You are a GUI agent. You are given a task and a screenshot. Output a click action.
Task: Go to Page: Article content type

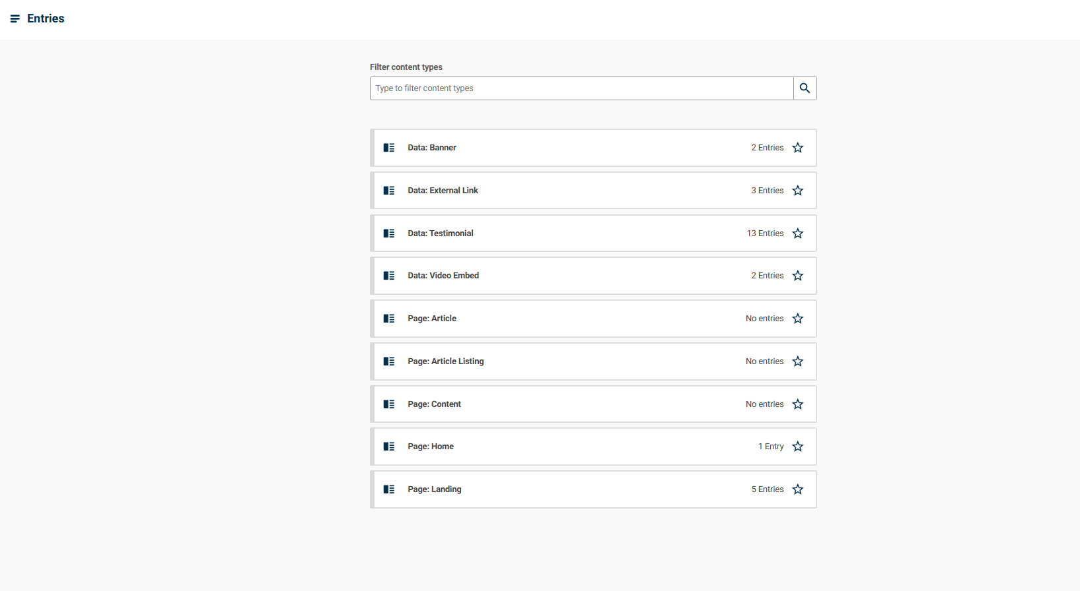pos(593,319)
